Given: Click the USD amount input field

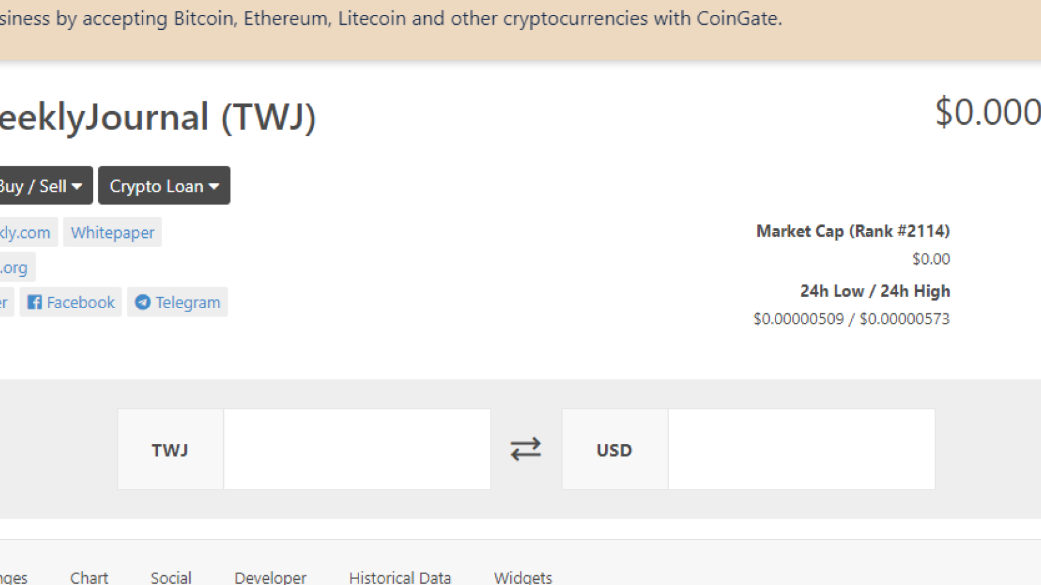Looking at the screenshot, I should (802, 449).
